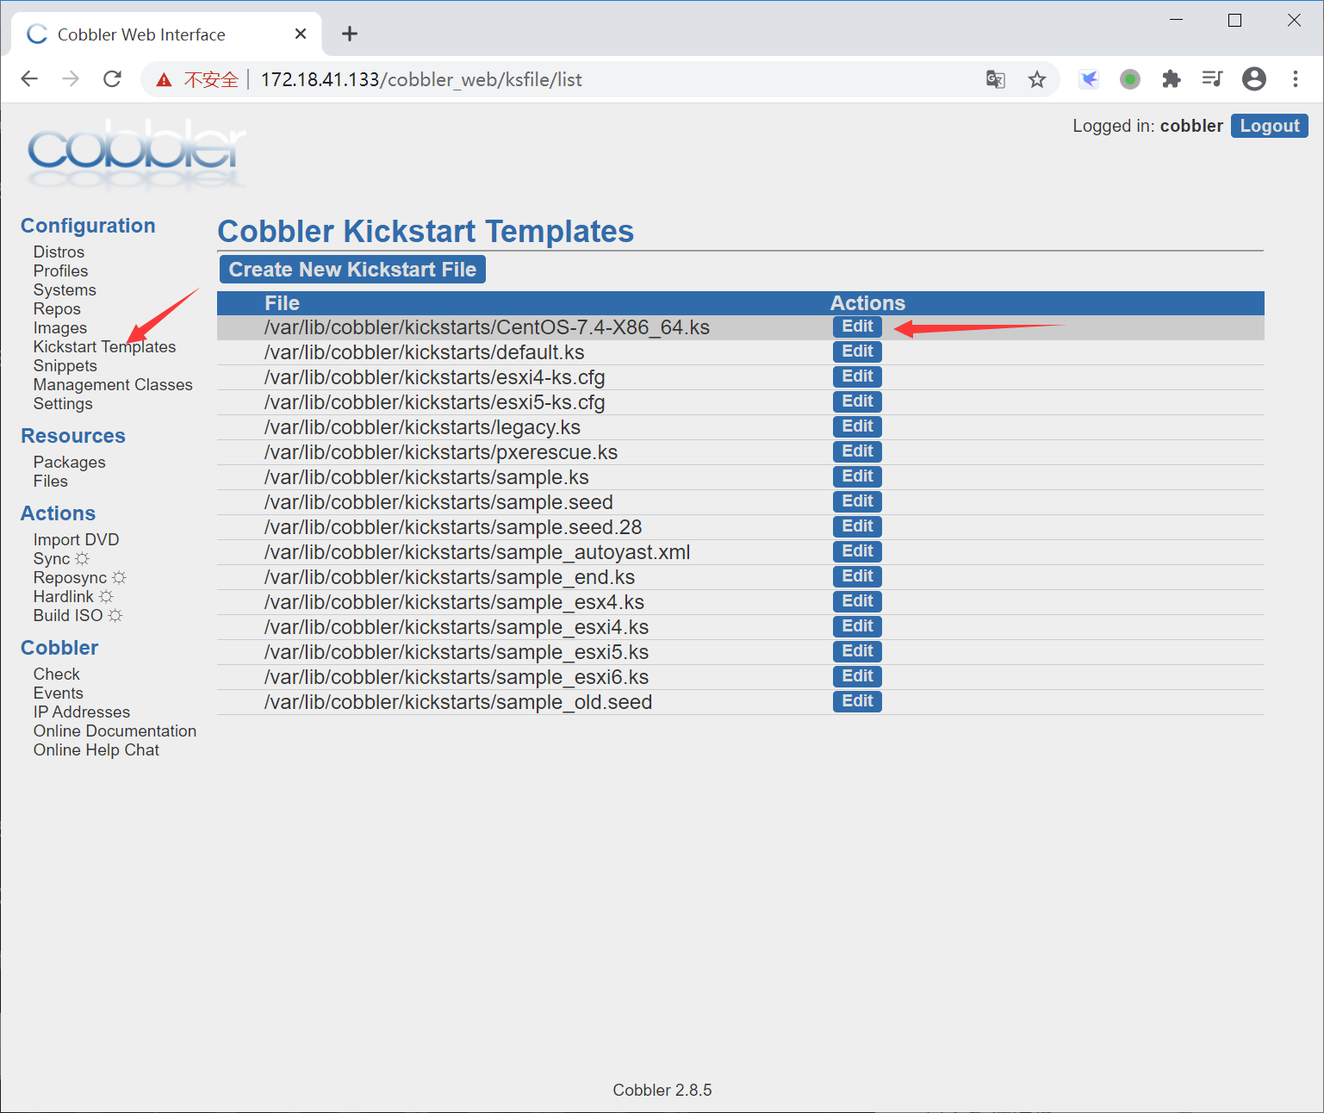The height and width of the screenshot is (1113, 1324).
Task: Select the Cobbler Web Interface tab
Action: 166,34
